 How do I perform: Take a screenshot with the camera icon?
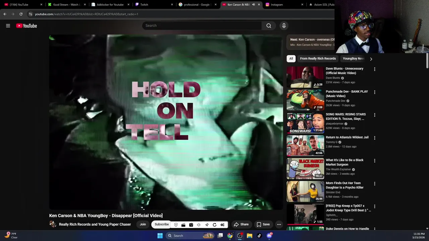[x=191, y=225]
